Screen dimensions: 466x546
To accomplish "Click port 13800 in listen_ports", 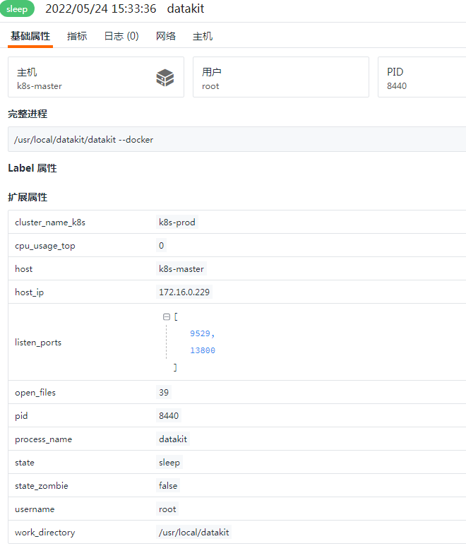I will coord(203,350).
